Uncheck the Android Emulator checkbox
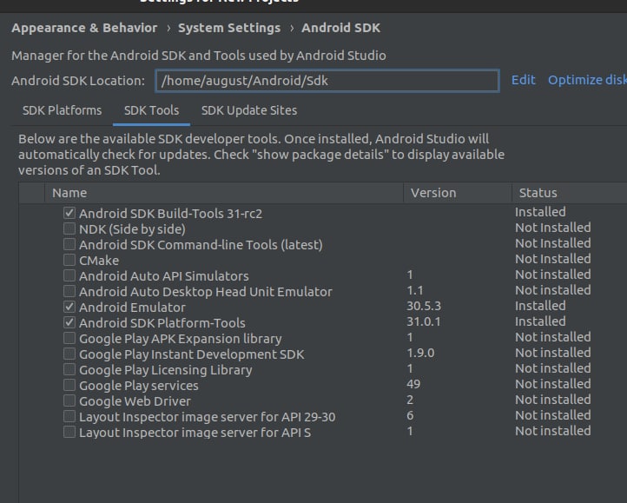Viewport: 627px width, 503px height. click(69, 307)
